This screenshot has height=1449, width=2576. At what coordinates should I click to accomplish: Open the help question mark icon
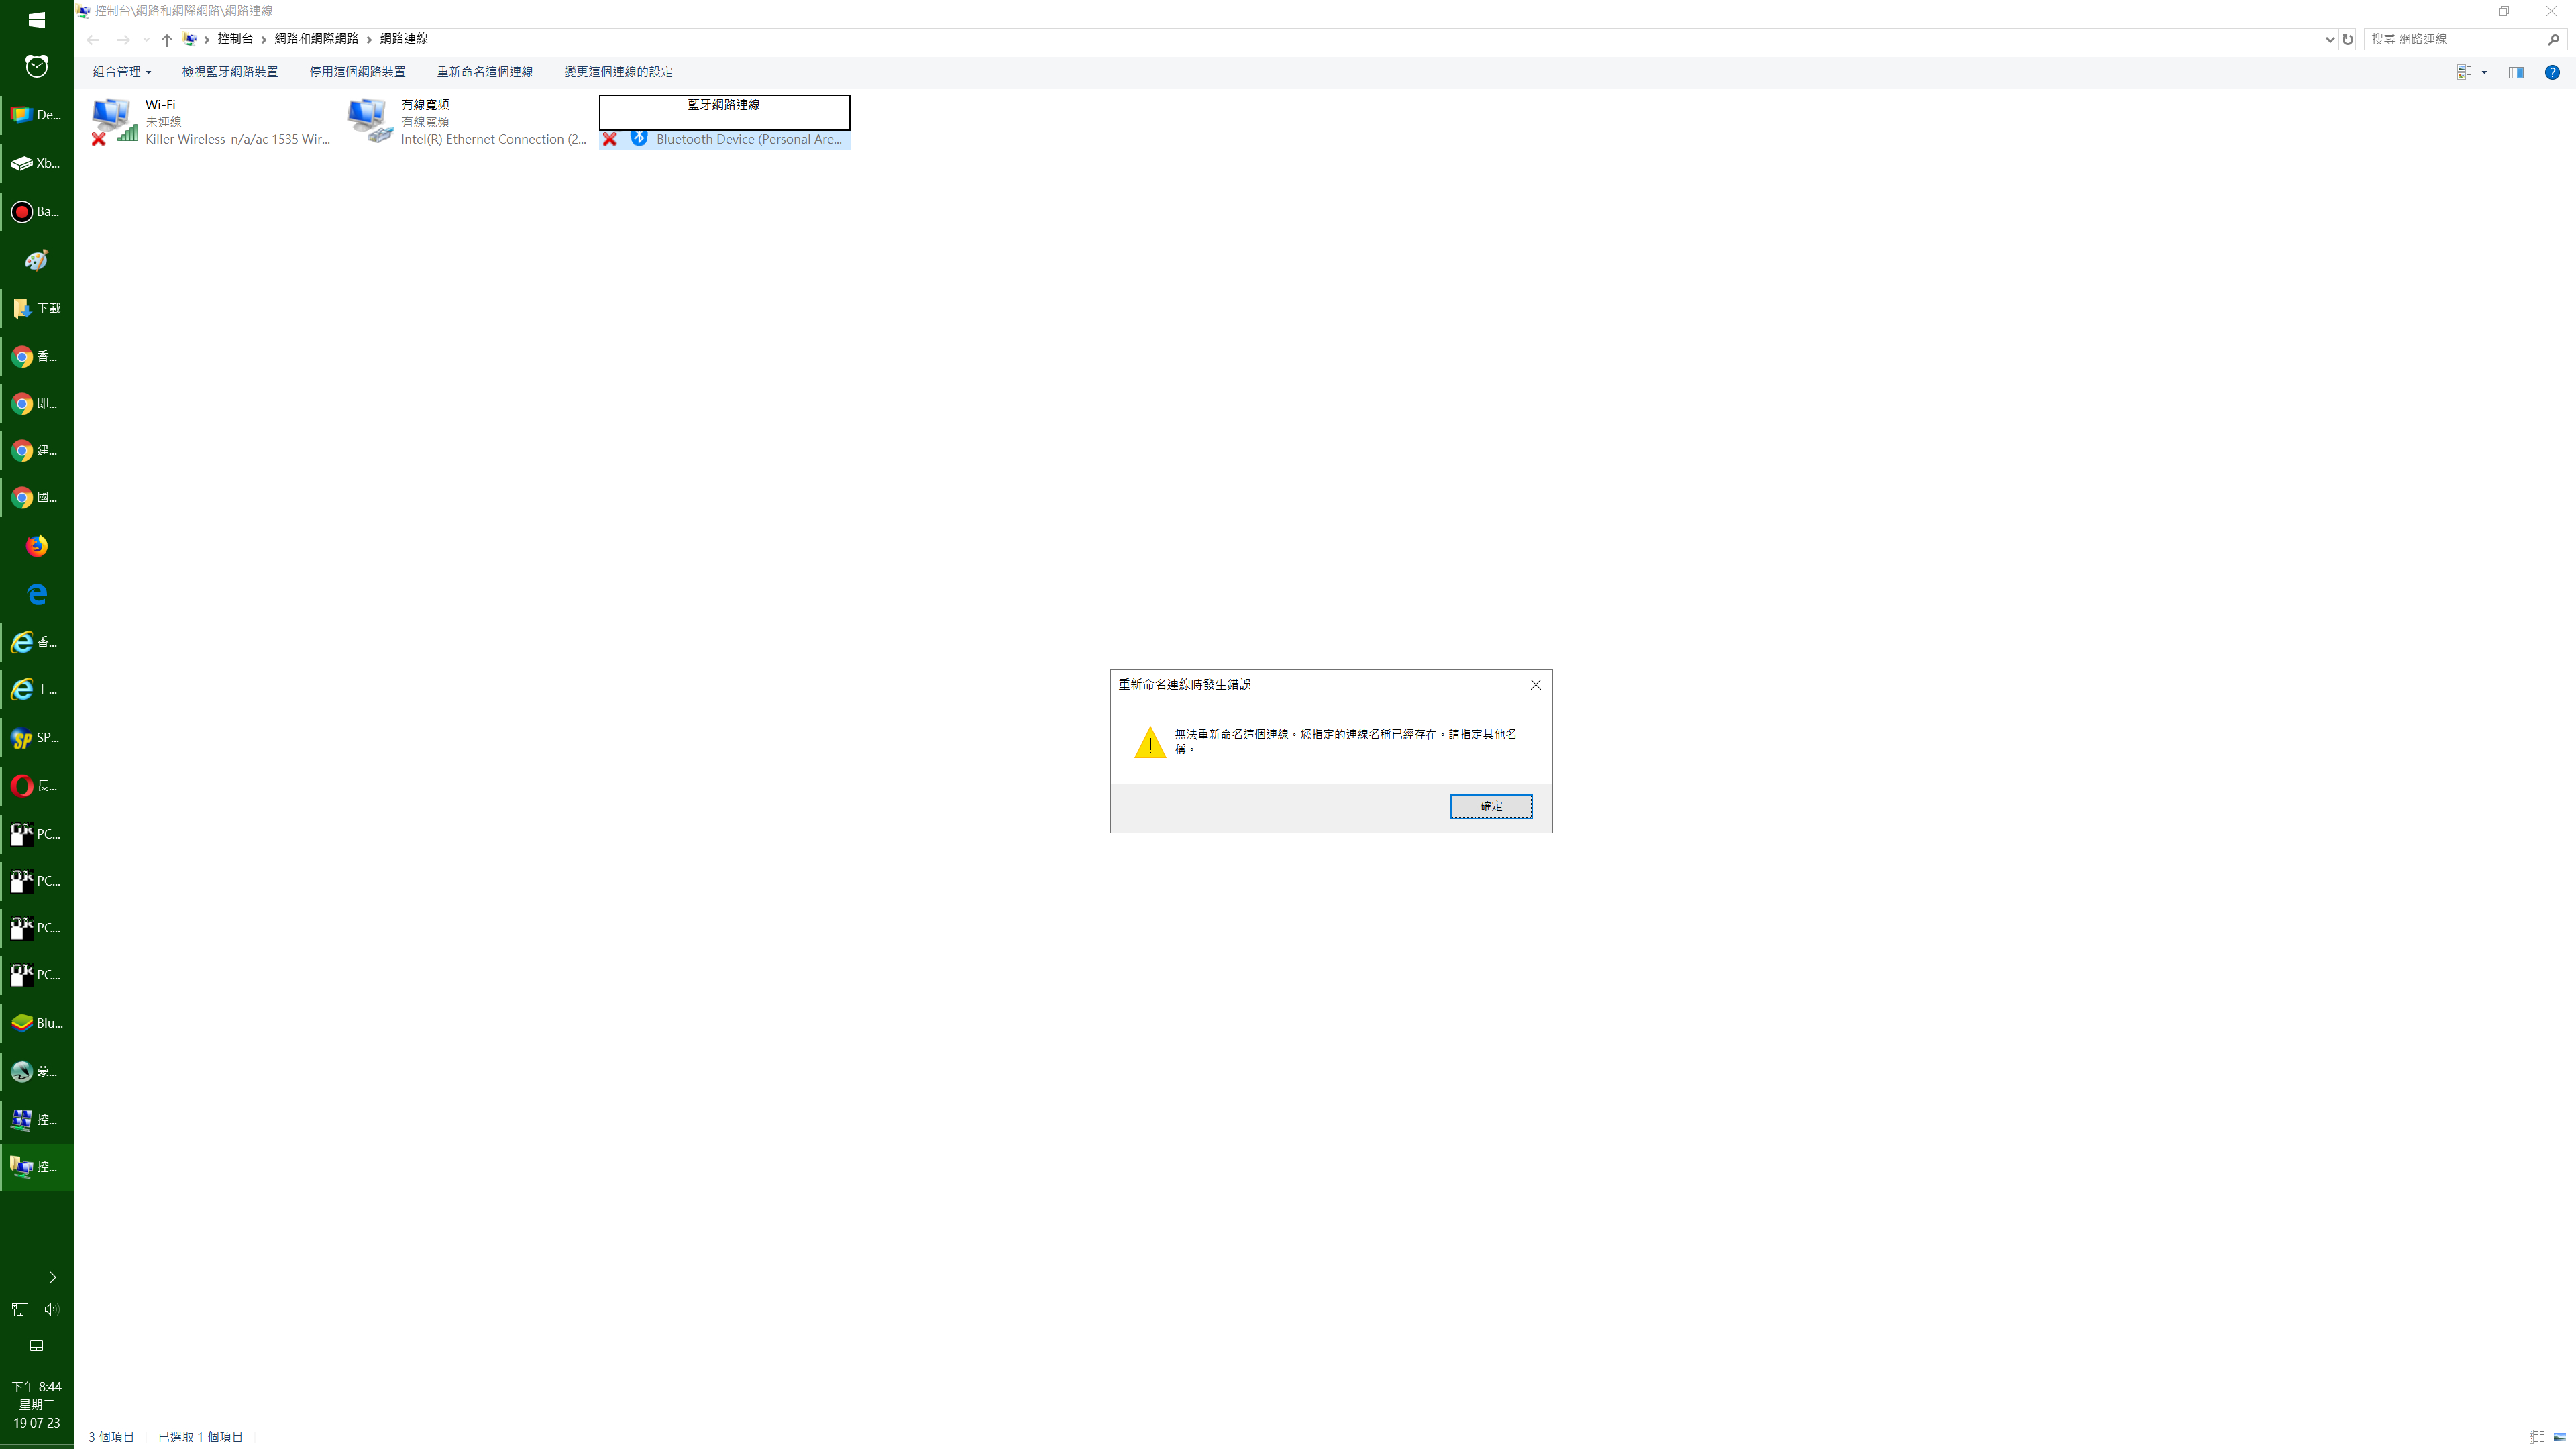coord(2552,72)
